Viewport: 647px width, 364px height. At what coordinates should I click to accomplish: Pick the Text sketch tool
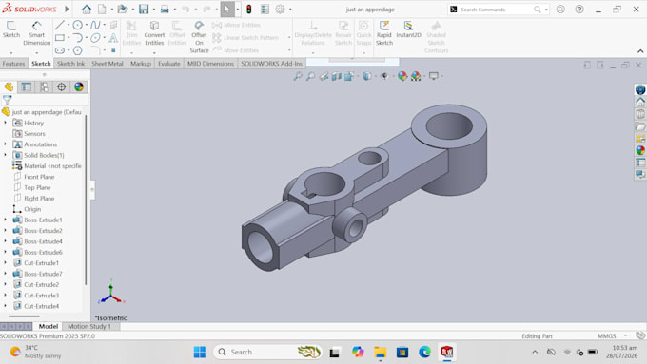(x=113, y=38)
